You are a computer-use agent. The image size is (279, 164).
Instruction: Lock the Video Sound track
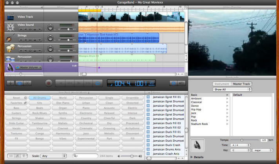coord(35,30)
